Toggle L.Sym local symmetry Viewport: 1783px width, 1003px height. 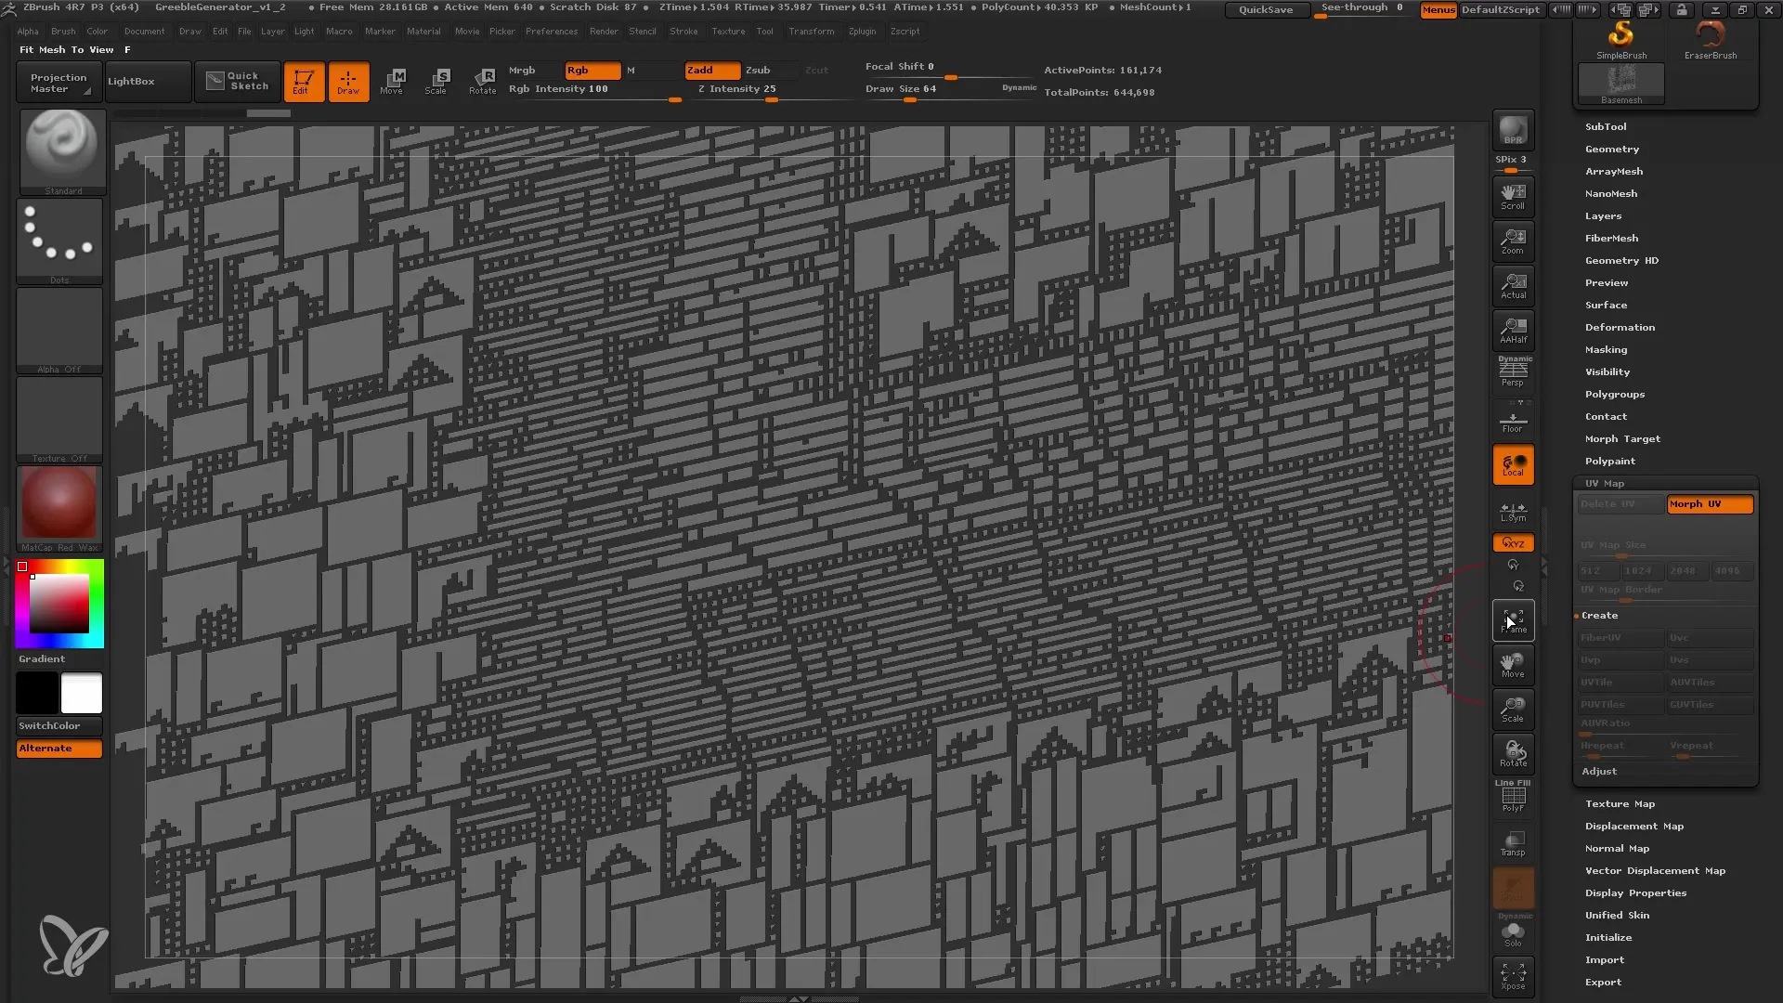(1513, 511)
